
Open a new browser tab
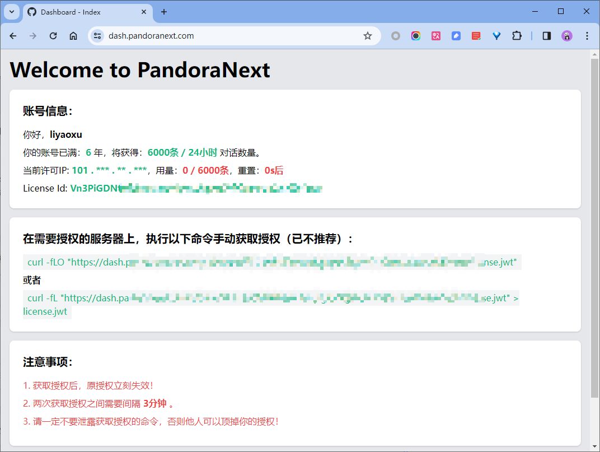tap(164, 12)
